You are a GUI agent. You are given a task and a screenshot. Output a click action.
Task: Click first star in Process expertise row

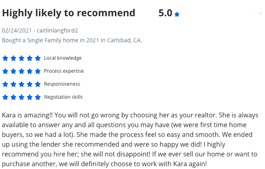5,71
